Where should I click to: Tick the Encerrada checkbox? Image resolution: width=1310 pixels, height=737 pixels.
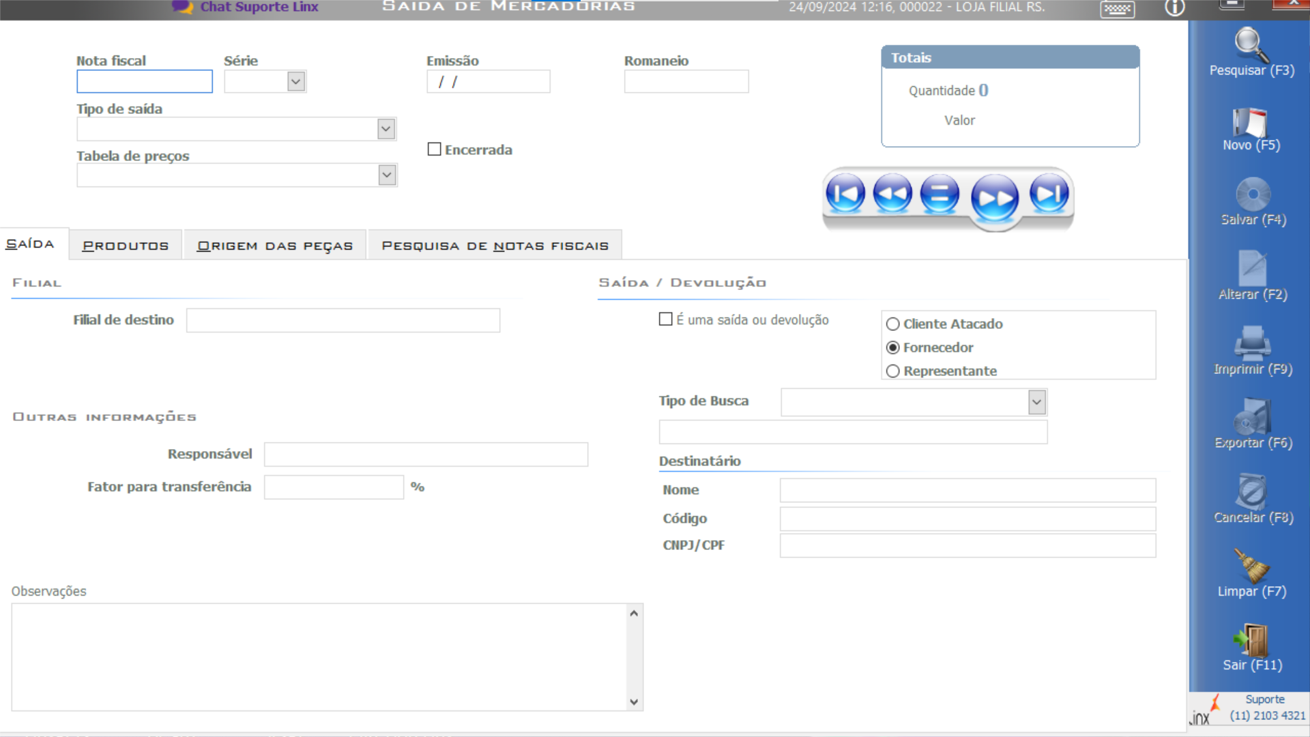click(x=435, y=149)
